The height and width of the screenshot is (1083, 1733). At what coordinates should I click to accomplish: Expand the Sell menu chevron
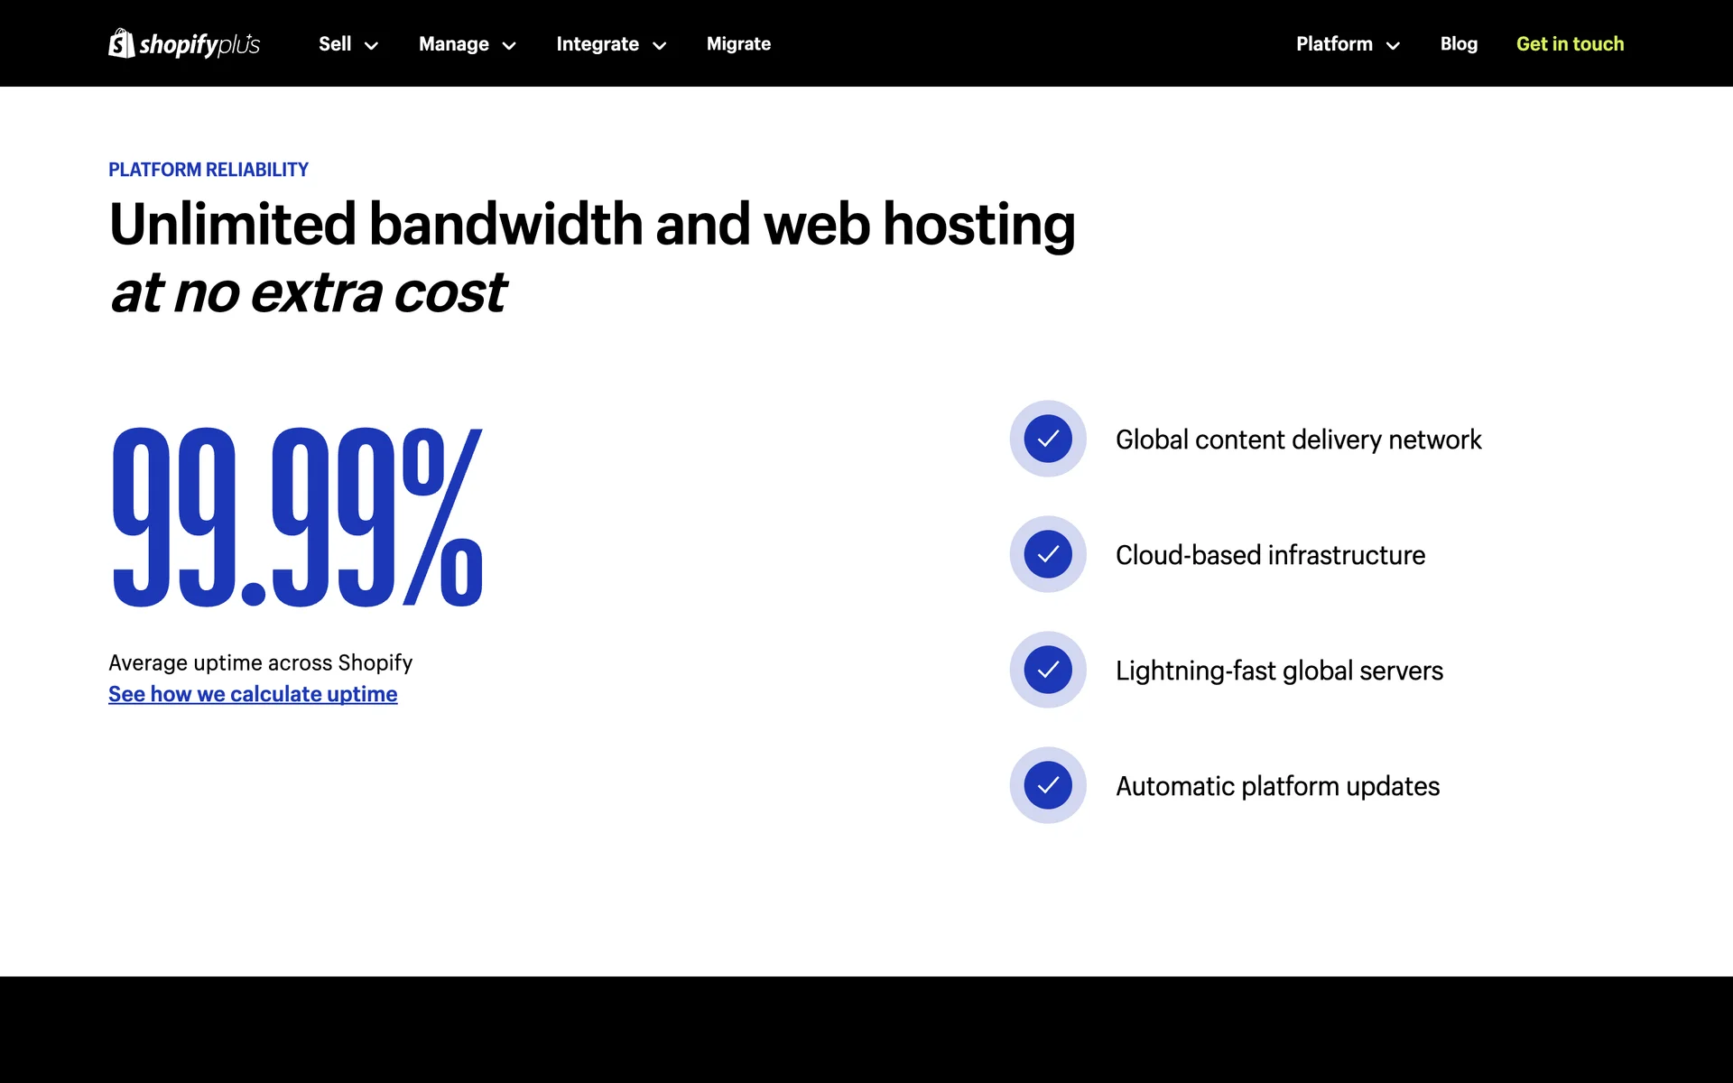point(371,46)
